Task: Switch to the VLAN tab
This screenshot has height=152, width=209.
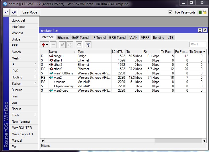Action: [x=133, y=38]
